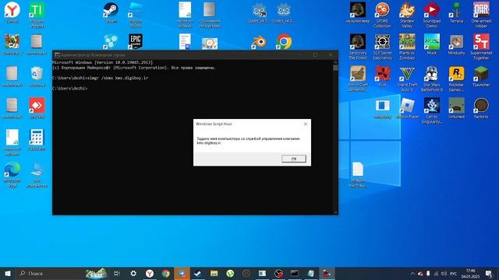The width and height of the screenshot is (499, 280).
Task: Open the Blender desktop shortcut
Action: pyautogui.click(x=259, y=41)
